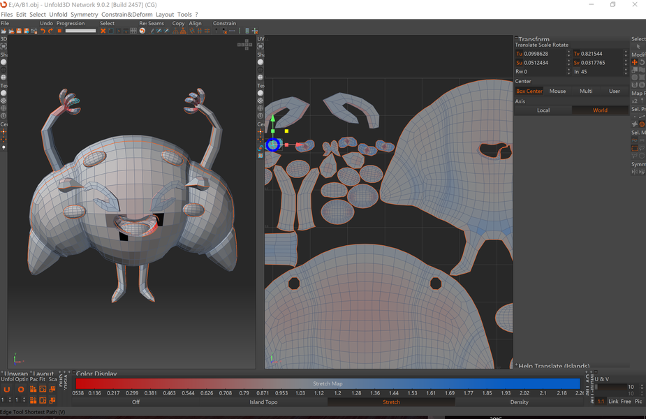Click the In 45 stepper arrows

pos(626,72)
